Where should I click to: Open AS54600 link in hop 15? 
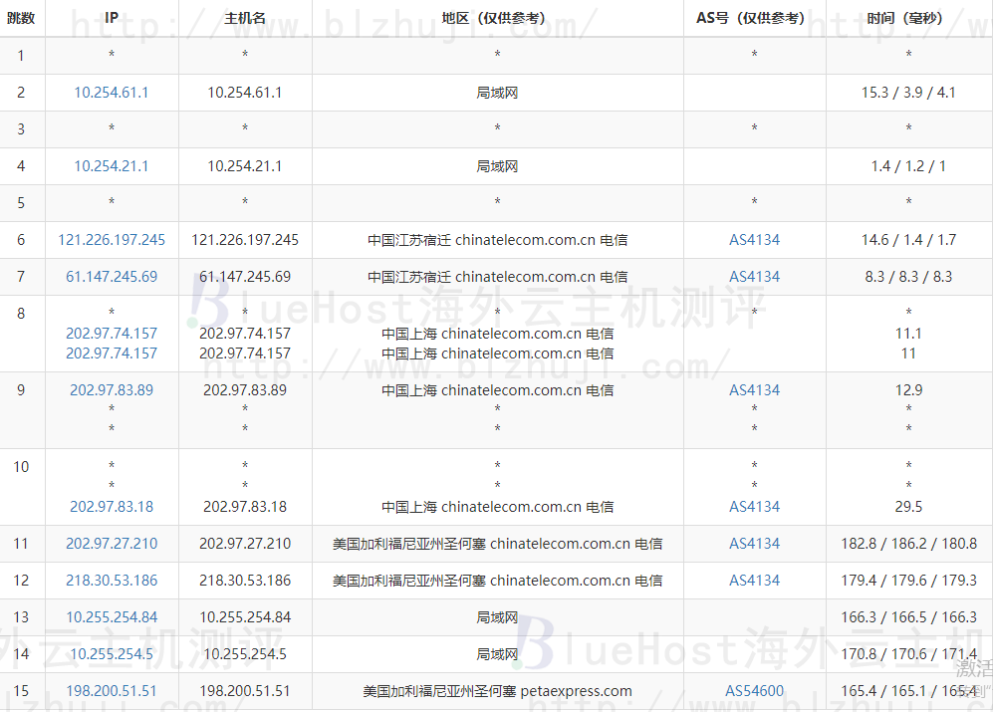[x=754, y=690]
